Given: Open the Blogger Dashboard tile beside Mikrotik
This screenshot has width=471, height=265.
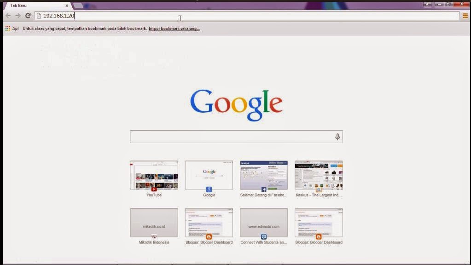Looking at the screenshot, I should [209, 223].
